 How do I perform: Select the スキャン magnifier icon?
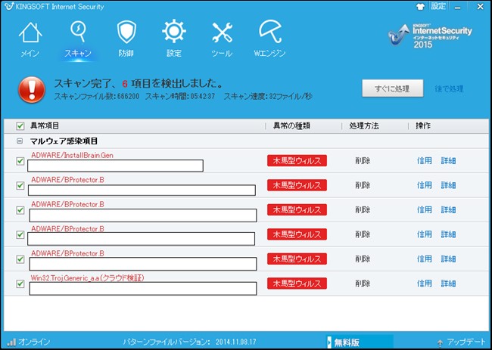(x=78, y=31)
